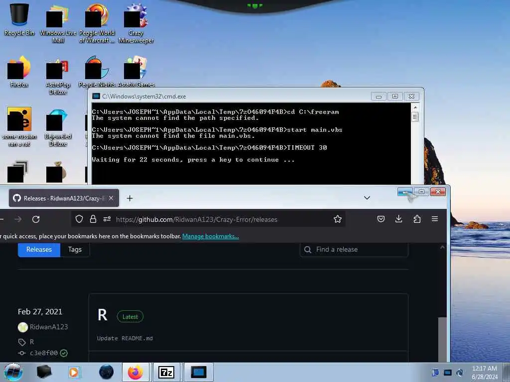Viewport: 510px width, 382px height.
Task: Switch to the Releases tab on GitHub
Action: pos(39,250)
